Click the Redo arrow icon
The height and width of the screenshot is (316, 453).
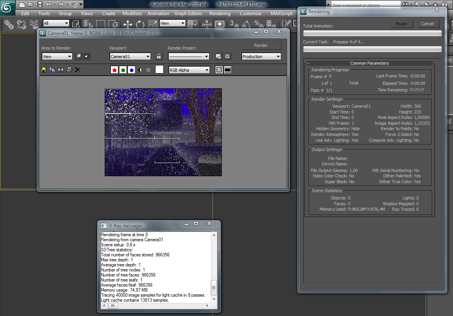pos(61,5)
